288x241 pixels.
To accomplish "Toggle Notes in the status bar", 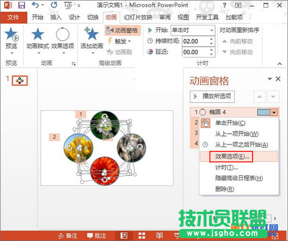I will [x=68, y=236].
